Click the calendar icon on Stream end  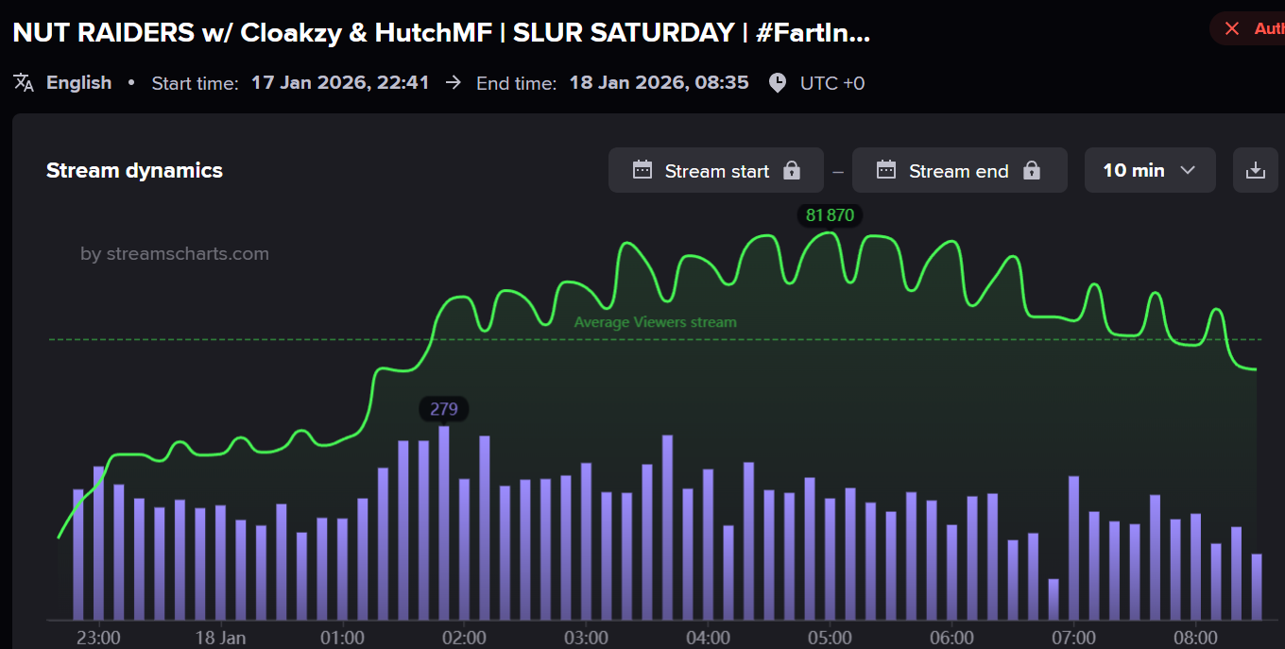886,170
